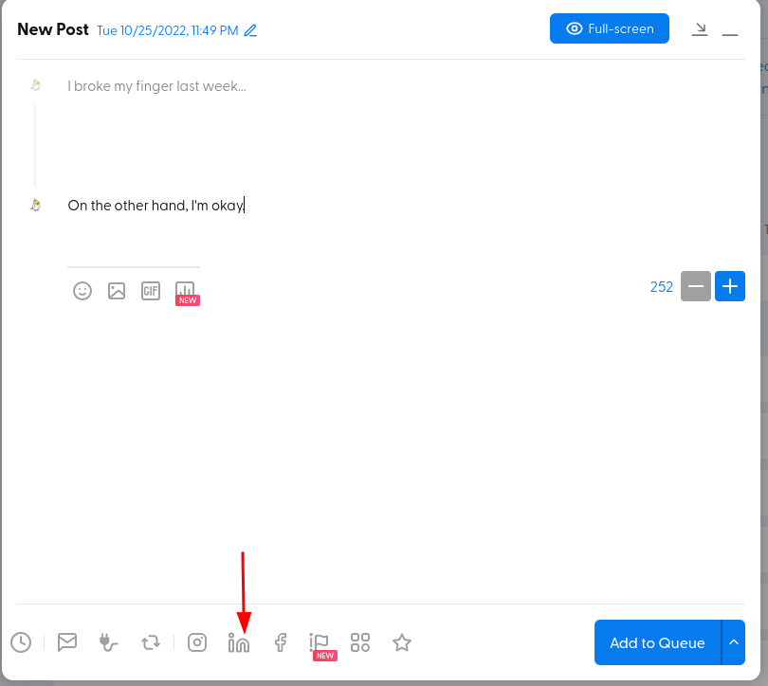The image size is (768, 686).
Task: Edit the post date with pencil icon
Action: pos(250,30)
